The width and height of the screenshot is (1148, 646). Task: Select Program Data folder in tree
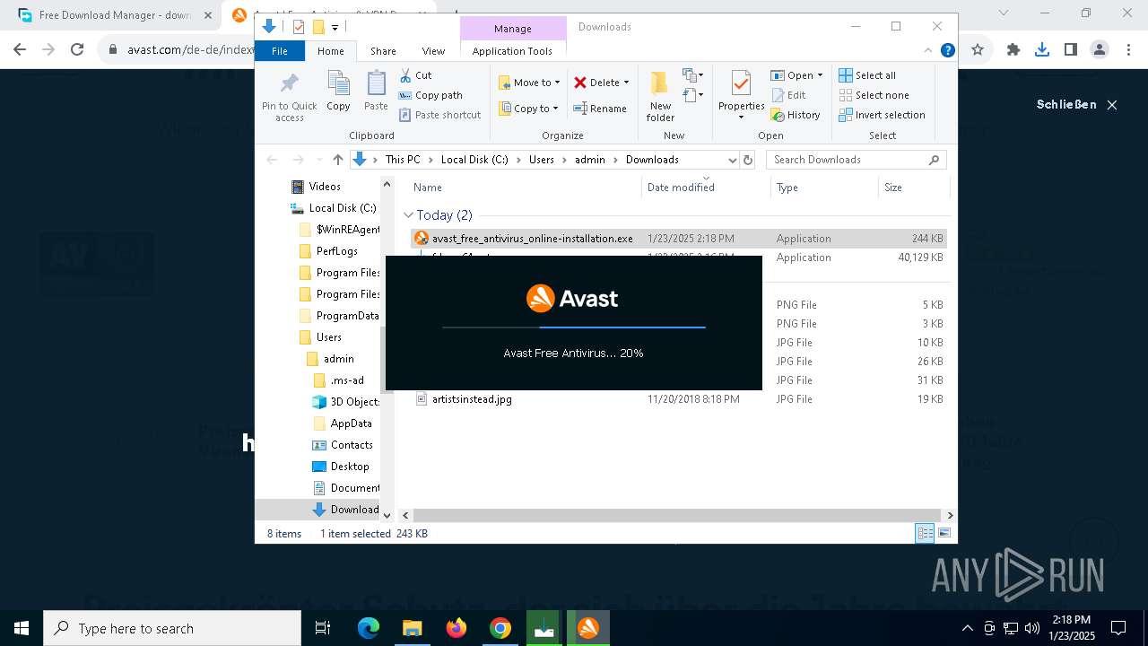pyautogui.click(x=338, y=316)
